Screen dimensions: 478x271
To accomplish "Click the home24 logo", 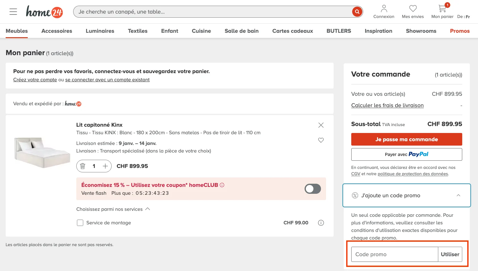I will (44, 12).
